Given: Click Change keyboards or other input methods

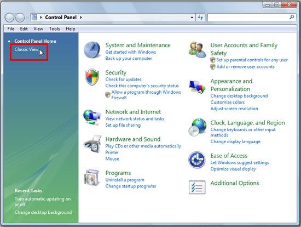Looking at the screenshot, I should [x=243, y=132].
